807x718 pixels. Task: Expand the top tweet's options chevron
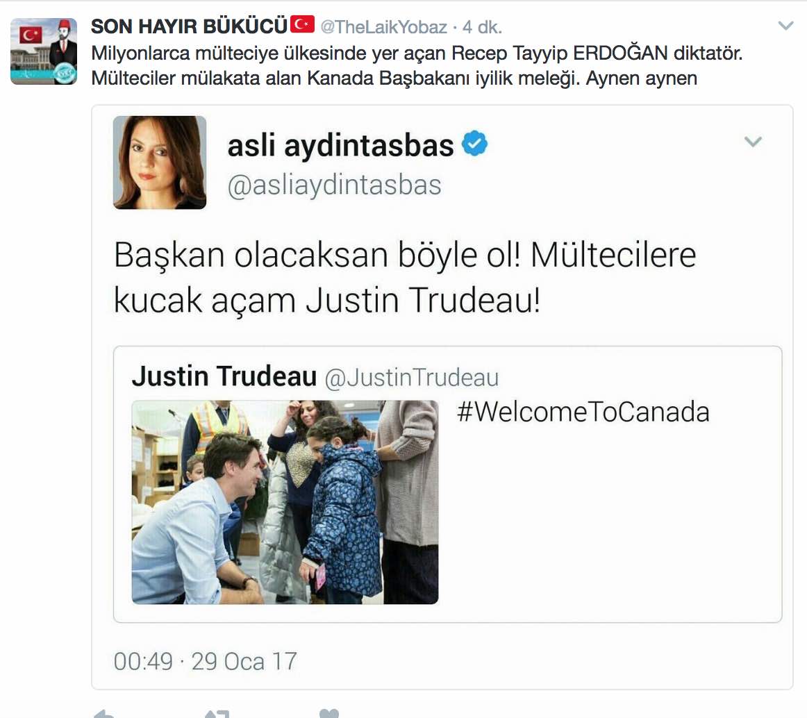tap(785, 25)
